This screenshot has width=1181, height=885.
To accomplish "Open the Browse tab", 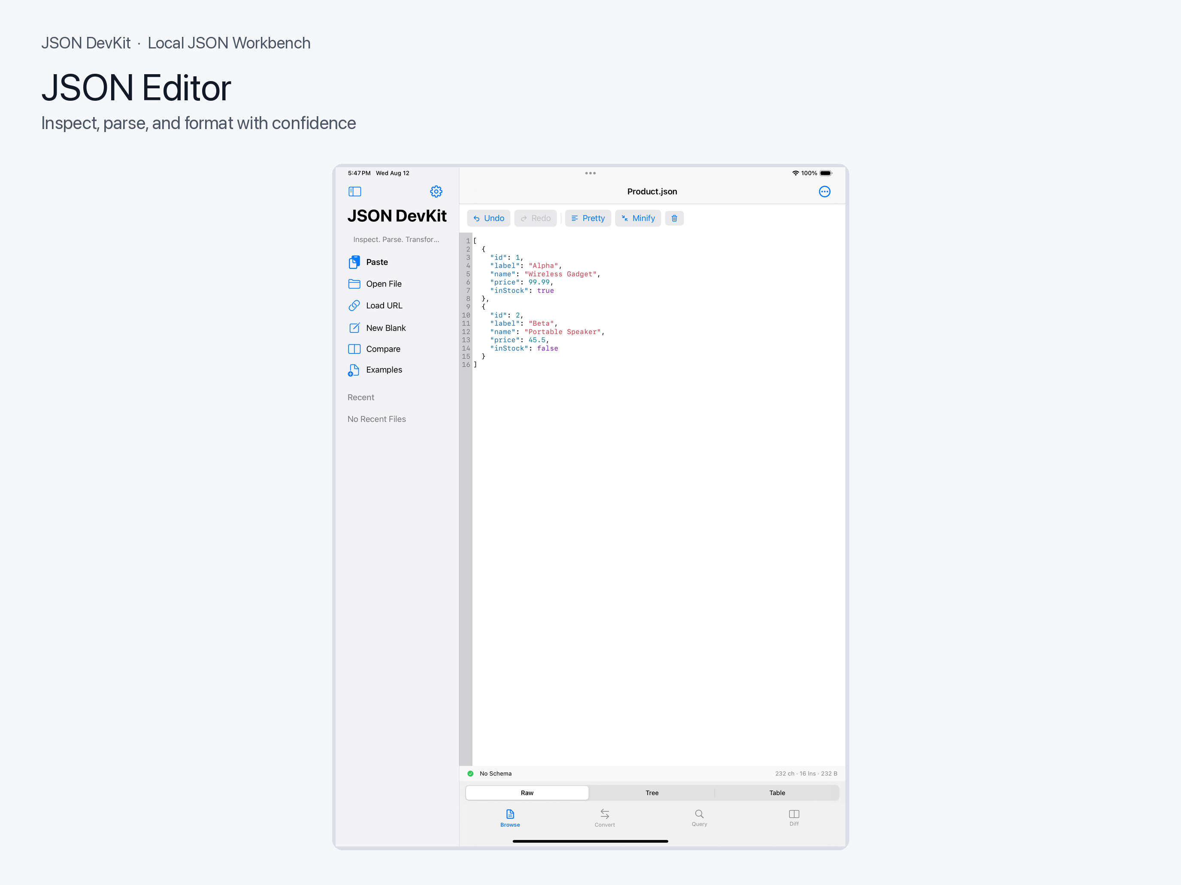I will [x=510, y=818].
